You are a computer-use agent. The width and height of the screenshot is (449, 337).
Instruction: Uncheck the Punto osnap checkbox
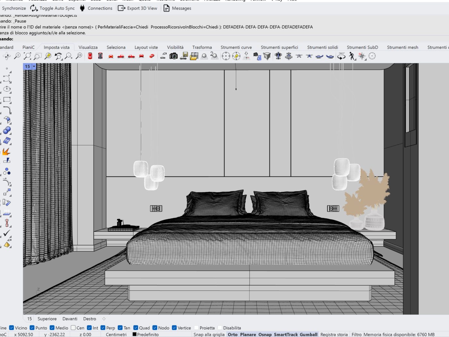(x=32, y=328)
